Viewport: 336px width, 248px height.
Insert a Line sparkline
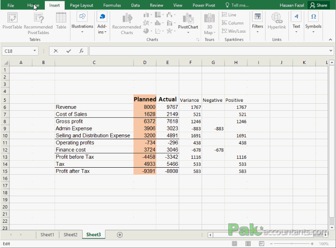click(229, 15)
